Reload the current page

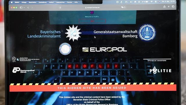125,7
